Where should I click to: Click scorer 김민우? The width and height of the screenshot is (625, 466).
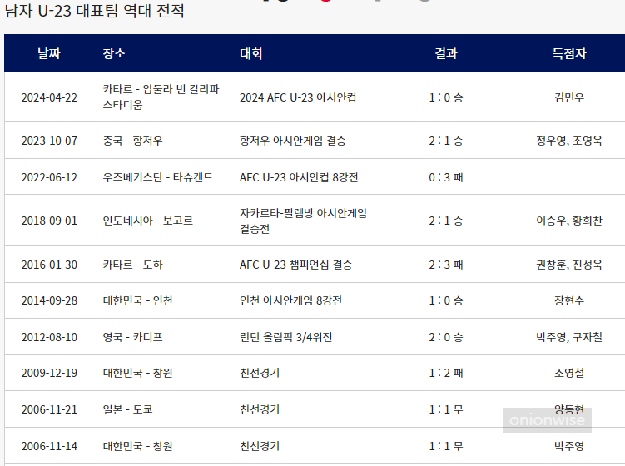pos(568,97)
